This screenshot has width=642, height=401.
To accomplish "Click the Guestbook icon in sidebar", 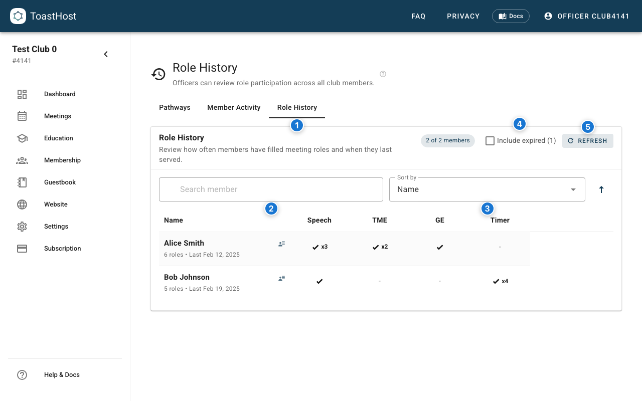I will coord(22,182).
